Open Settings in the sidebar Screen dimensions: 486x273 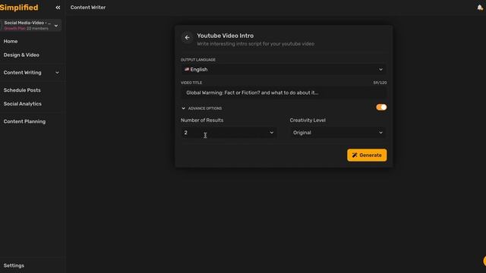pyautogui.click(x=14, y=265)
